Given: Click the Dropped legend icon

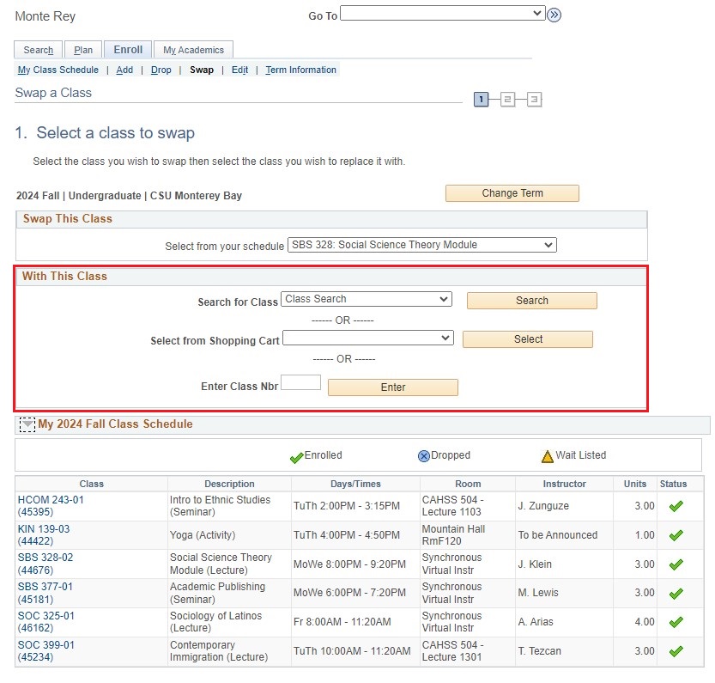Looking at the screenshot, I should pyautogui.click(x=422, y=455).
